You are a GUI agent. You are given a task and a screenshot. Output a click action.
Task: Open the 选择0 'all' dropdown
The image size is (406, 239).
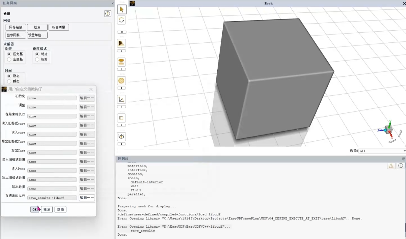(382, 151)
